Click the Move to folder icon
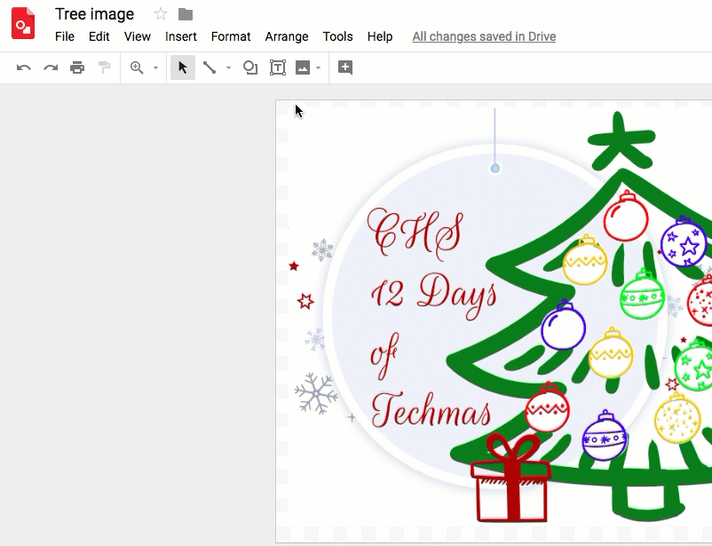 pyautogui.click(x=186, y=14)
